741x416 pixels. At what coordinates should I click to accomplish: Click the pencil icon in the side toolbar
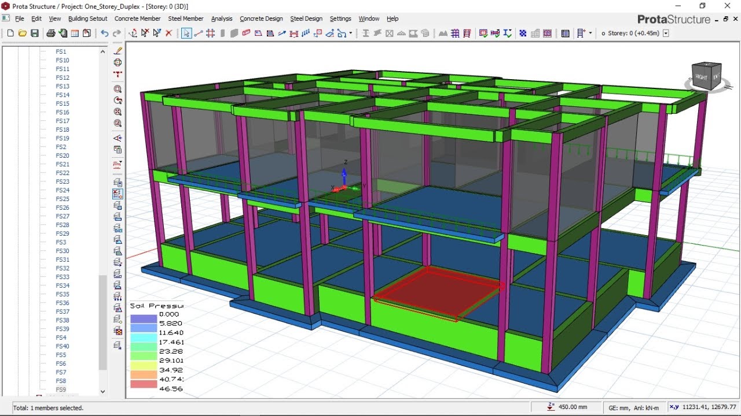tap(118, 51)
